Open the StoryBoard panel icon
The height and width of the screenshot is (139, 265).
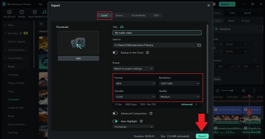9,14
